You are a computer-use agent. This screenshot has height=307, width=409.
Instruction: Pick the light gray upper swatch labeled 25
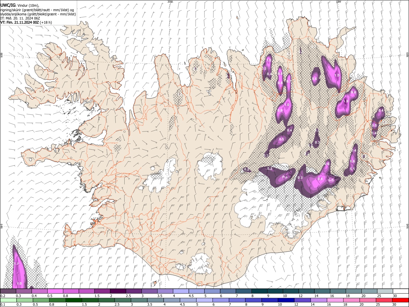[384, 291]
